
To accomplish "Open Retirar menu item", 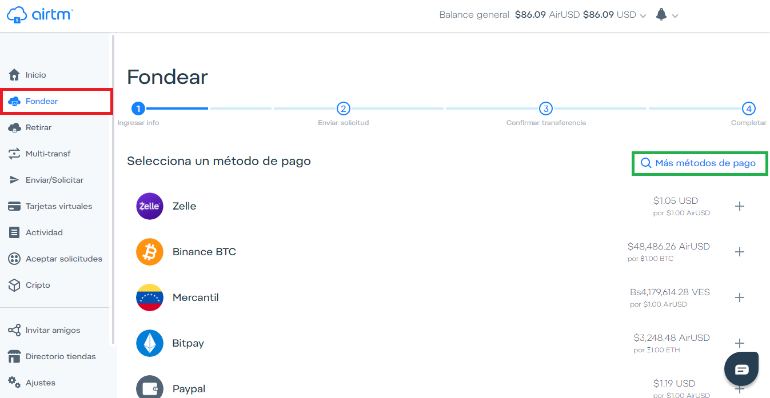I will pos(38,127).
